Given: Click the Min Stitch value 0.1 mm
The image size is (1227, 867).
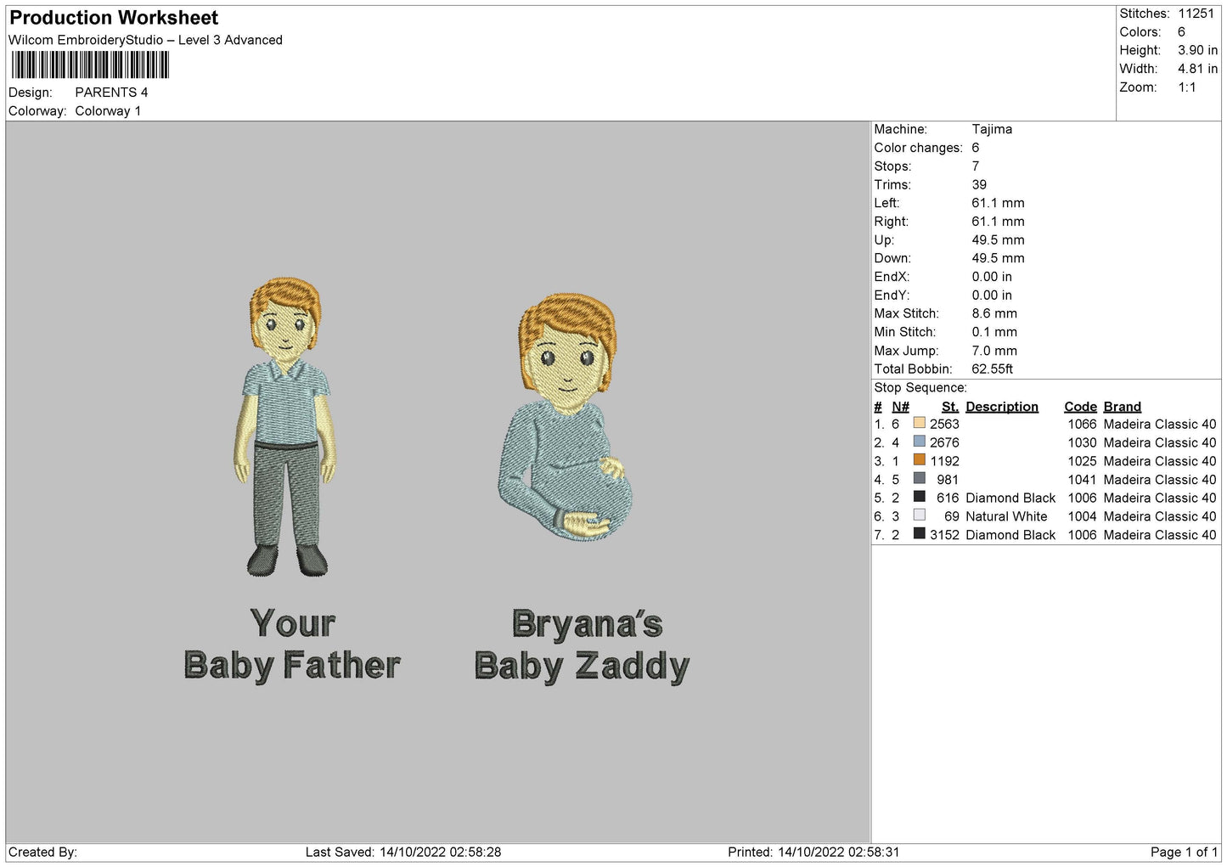Looking at the screenshot, I should coord(994,332).
